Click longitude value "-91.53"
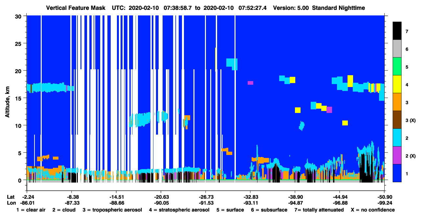The width and height of the screenshot is (427, 219). click(206, 203)
